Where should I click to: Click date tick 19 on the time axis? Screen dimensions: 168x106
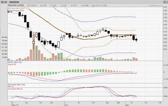160,103
